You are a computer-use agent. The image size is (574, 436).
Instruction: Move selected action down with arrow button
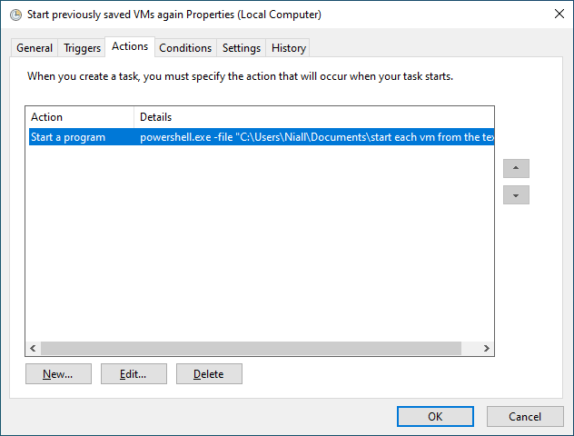[516, 194]
